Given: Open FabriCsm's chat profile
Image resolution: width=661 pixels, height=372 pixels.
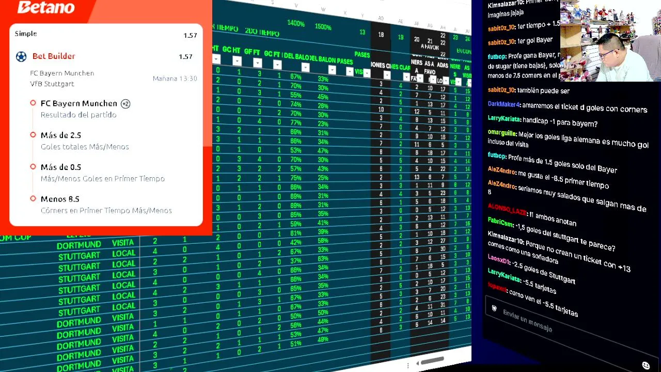Looking at the screenshot, I should [x=500, y=222].
